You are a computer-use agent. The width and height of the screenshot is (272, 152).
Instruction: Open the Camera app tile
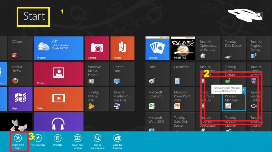click(97, 48)
